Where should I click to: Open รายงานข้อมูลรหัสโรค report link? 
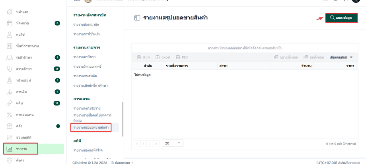pyautogui.click(x=88, y=150)
